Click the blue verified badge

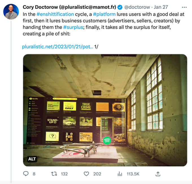click(120, 7)
